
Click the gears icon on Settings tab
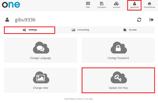point(24,30)
